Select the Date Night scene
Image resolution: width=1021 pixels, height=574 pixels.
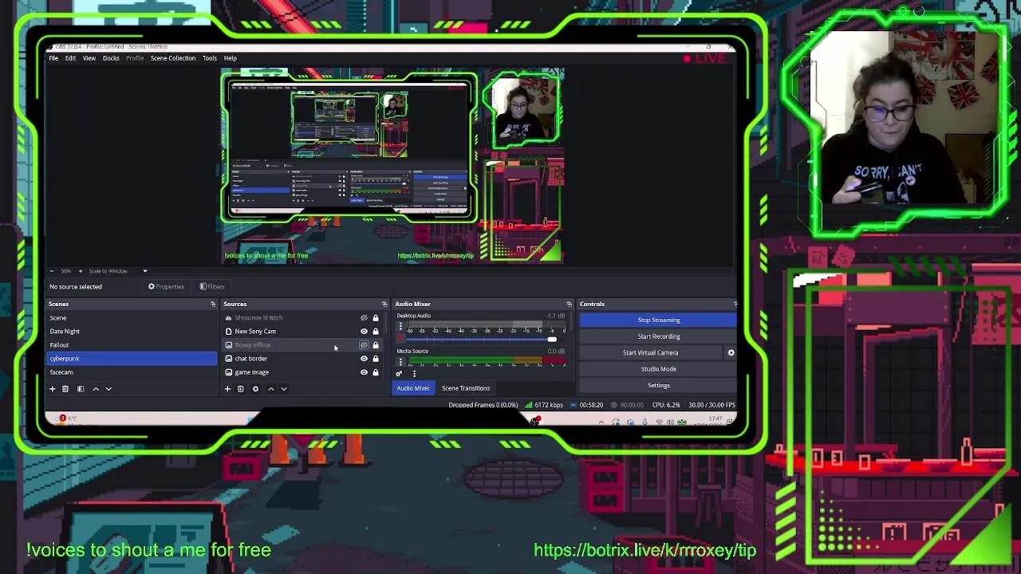click(x=132, y=332)
